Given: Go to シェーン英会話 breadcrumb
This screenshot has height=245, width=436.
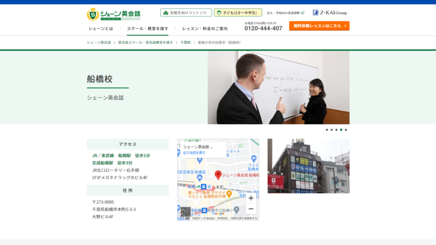Looking at the screenshot, I should click(99, 43).
